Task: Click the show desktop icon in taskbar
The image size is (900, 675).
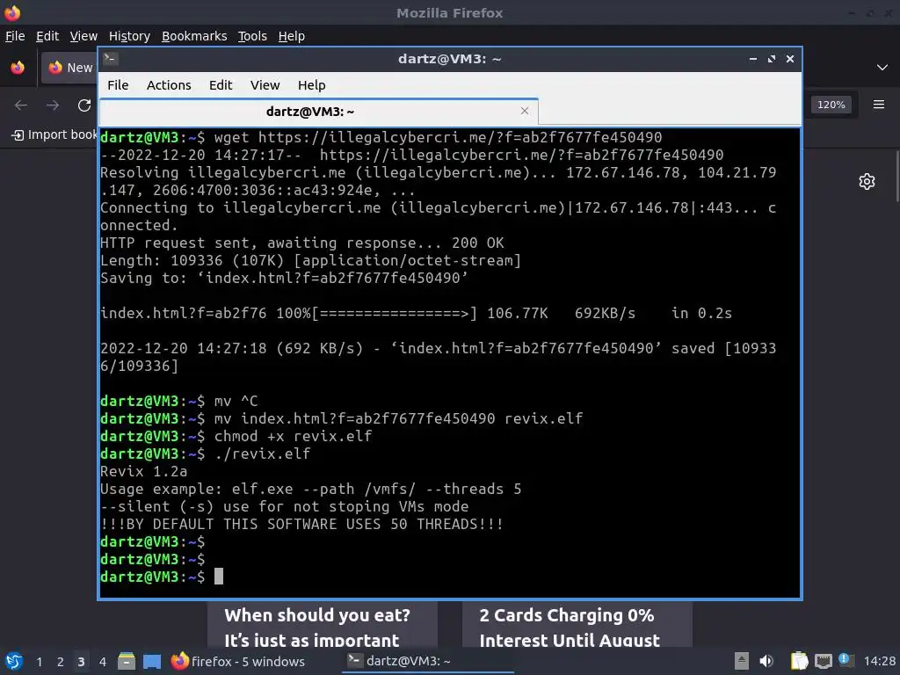Action: (152, 662)
